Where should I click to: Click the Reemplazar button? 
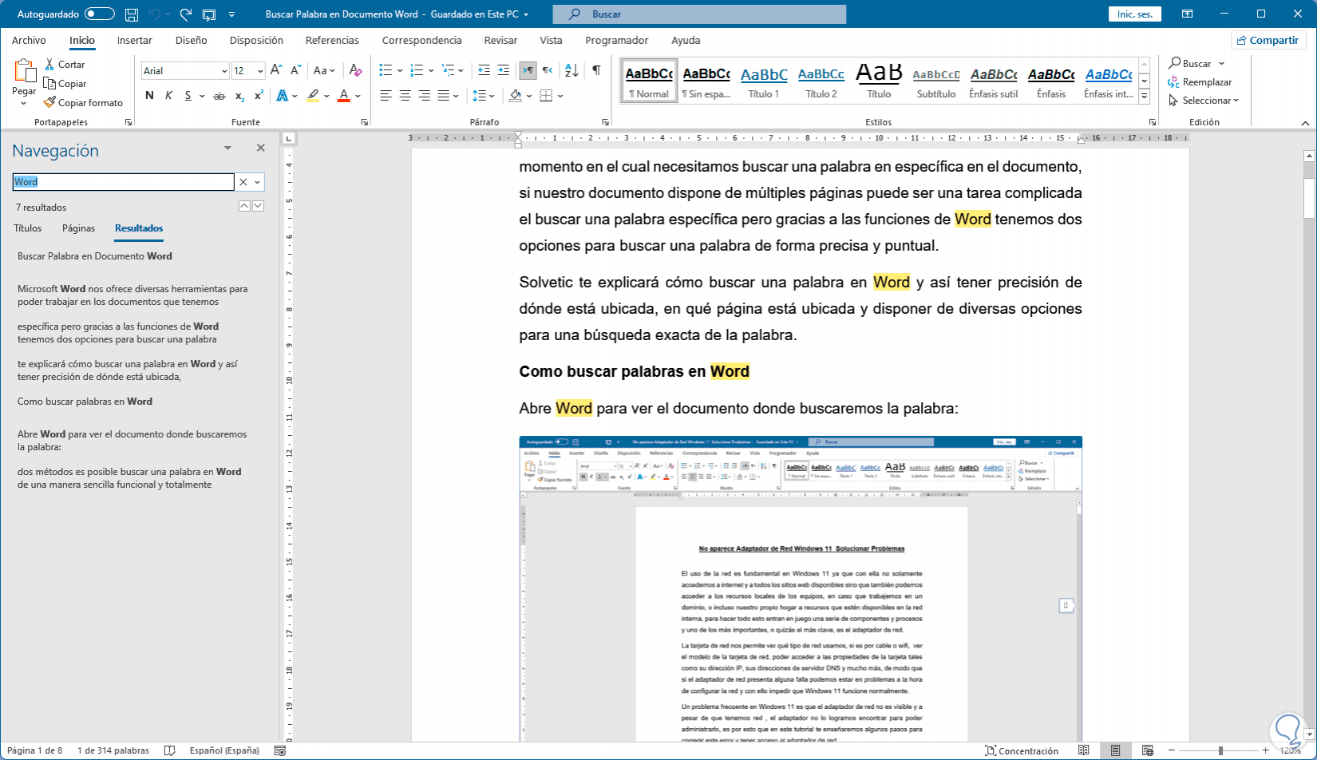pos(1200,82)
